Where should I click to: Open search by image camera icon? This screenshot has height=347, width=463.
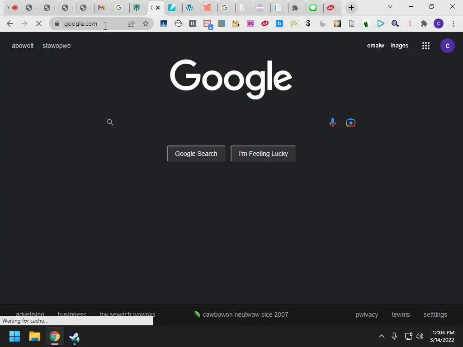click(350, 122)
